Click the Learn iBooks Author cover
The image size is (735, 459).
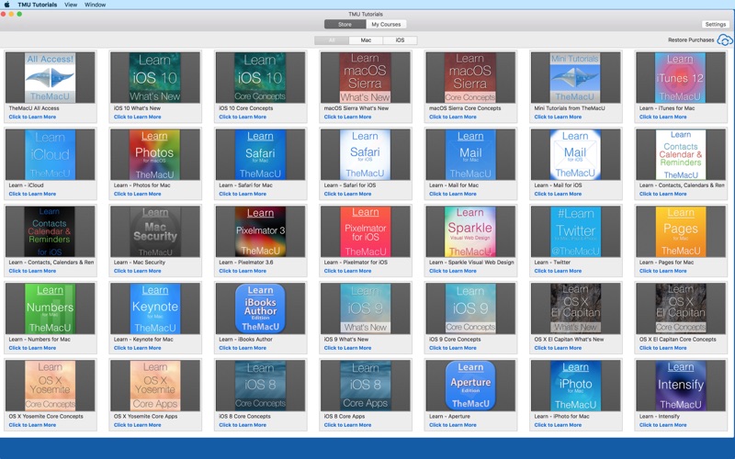coord(260,308)
